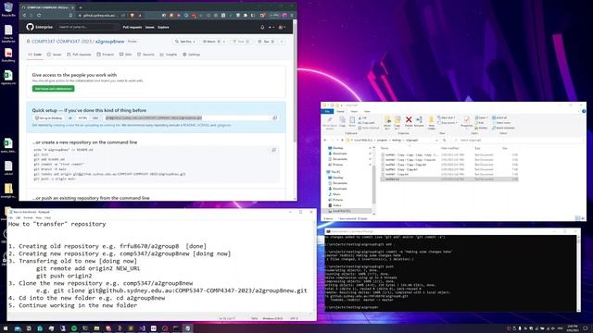The image size is (593, 333).
Task: Click Invert selection in Explorer ribbon
Action: [x=503, y=128]
